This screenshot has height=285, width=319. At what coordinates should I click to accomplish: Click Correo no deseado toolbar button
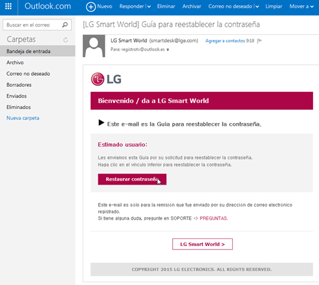coord(230,6)
